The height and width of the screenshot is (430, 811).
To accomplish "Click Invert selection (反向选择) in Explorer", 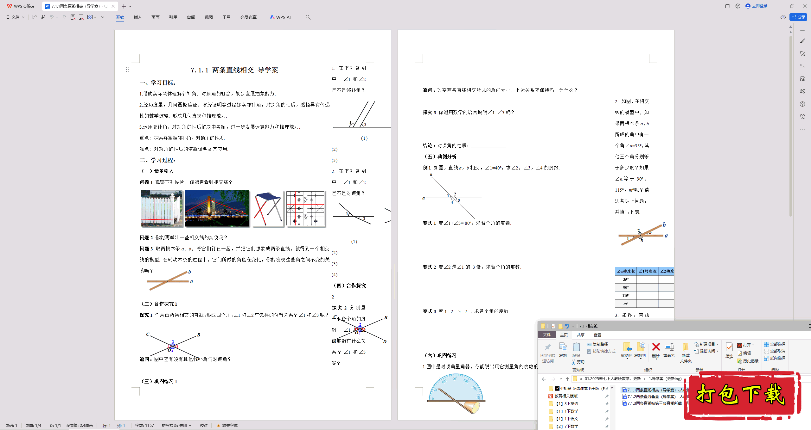I will tap(775, 358).
